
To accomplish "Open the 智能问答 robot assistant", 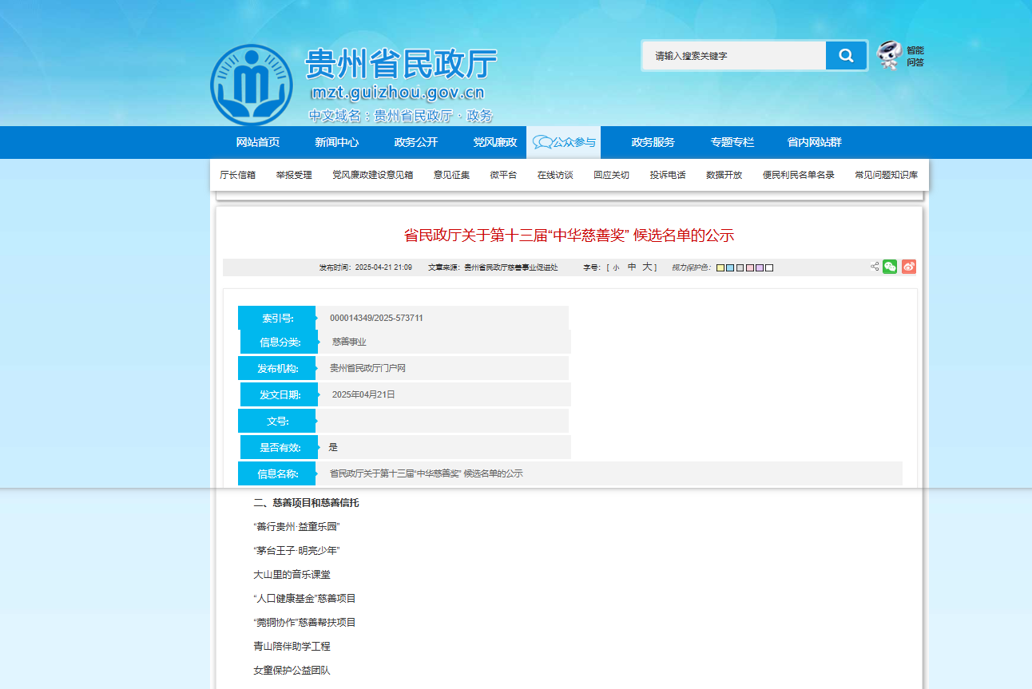I will [900, 56].
